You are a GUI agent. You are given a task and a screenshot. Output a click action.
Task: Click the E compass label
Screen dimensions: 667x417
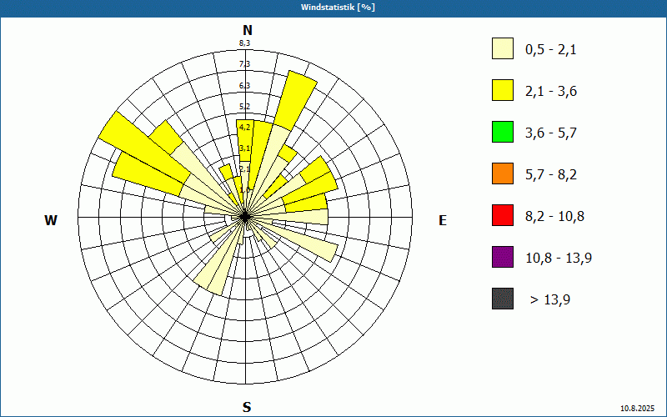[x=443, y=220]
